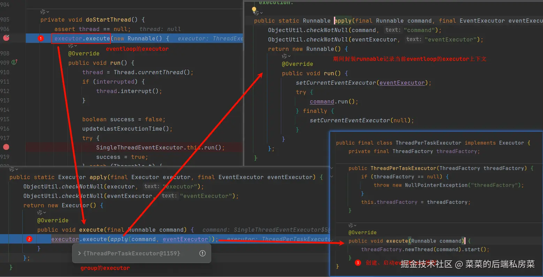Click NullPointerException in throw statement

tap(436, 185)
